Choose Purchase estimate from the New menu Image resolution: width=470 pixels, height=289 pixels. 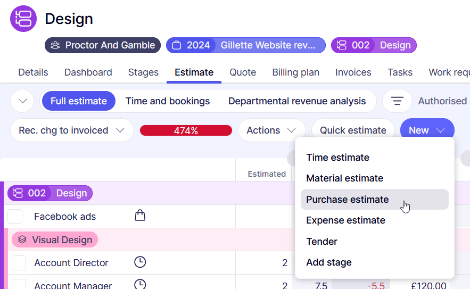[348, 200]
